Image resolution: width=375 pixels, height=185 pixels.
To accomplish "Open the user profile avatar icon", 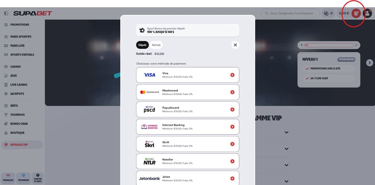I will (367, 13).
